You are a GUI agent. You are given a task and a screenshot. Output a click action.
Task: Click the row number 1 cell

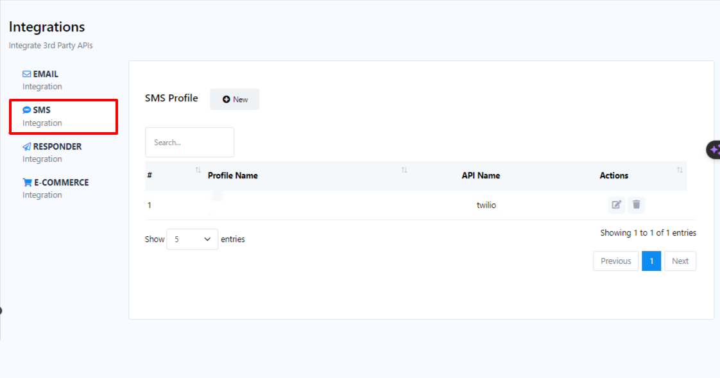150,205
